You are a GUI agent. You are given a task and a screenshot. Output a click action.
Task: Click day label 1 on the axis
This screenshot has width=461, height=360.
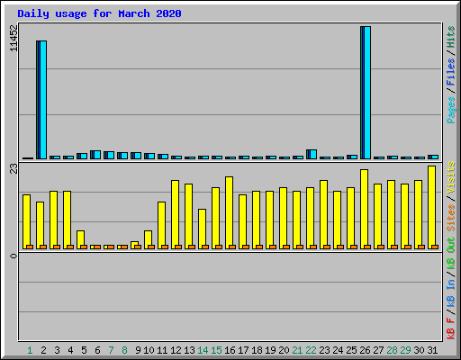[x=30, y=350]
